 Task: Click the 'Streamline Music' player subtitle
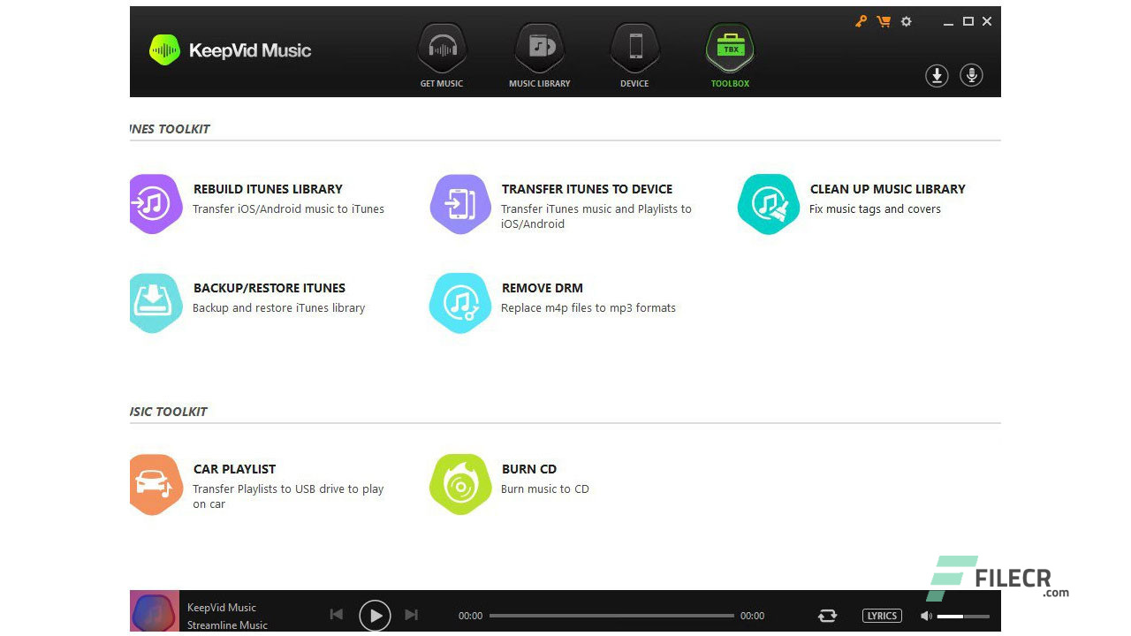pos(227,625)
